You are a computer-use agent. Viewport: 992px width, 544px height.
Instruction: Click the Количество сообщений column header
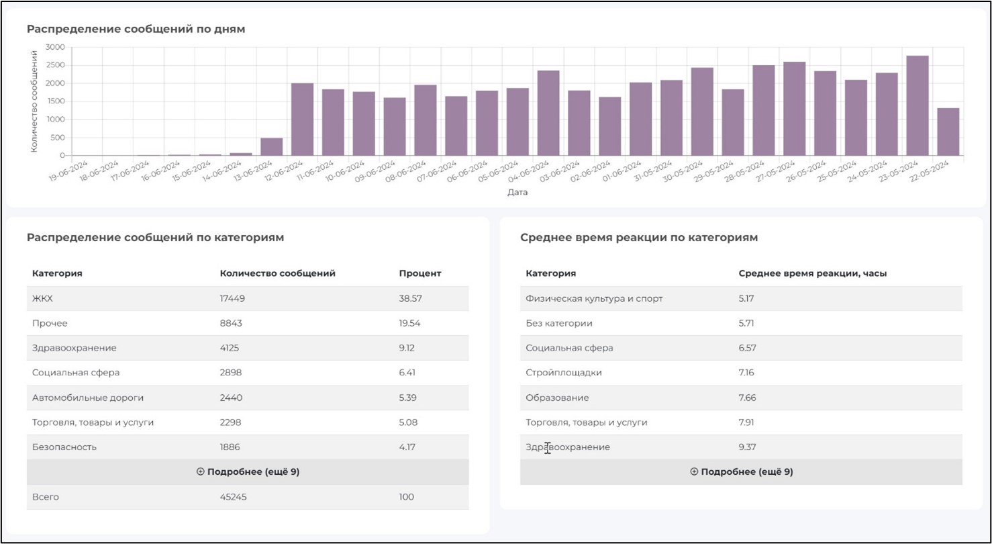pyautogui.click(x=277, y=273)
